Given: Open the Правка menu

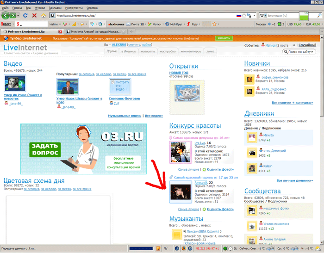Looking at the screenshot, I should click(x=17, y=8).
